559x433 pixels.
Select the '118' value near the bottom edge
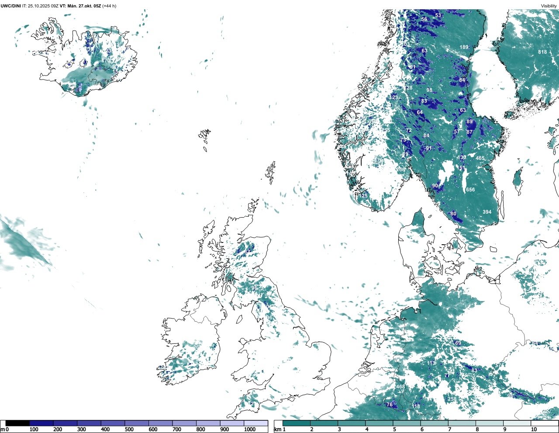416,406
